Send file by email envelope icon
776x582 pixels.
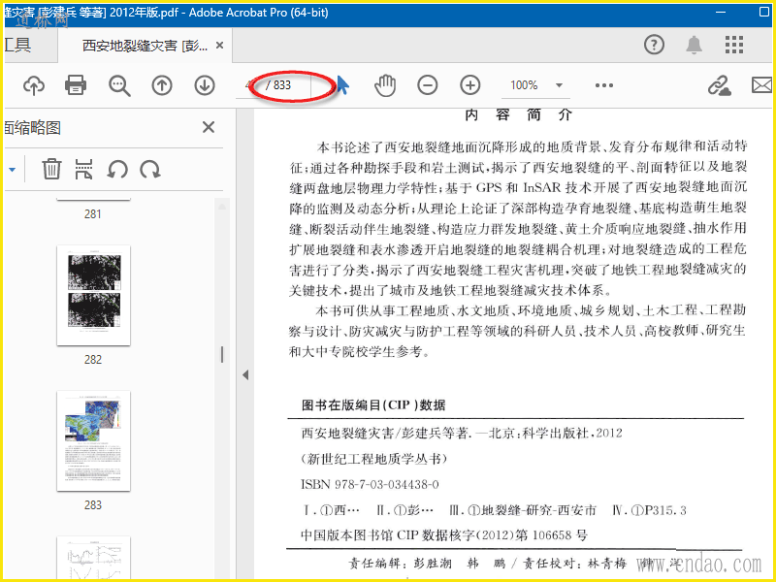pos(762,85)
